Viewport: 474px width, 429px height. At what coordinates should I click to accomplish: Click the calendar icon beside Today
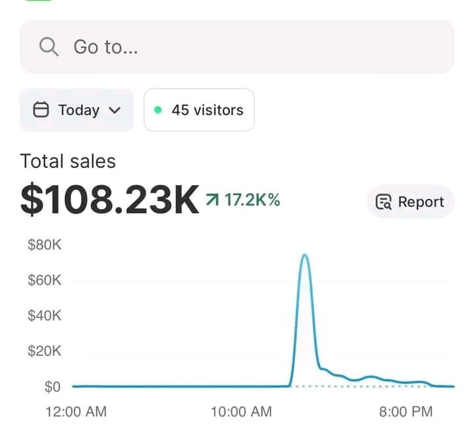pyautogui.click(x=41, y=109)
